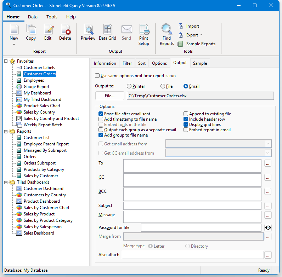282x277 pixels.
Task: Open the New report dropdown arrow
Action: pos(14,45)
